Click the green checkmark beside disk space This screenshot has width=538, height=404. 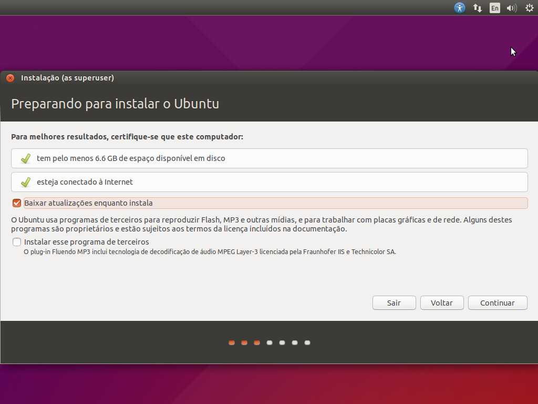pyautogui.click(x=26, y=158)
